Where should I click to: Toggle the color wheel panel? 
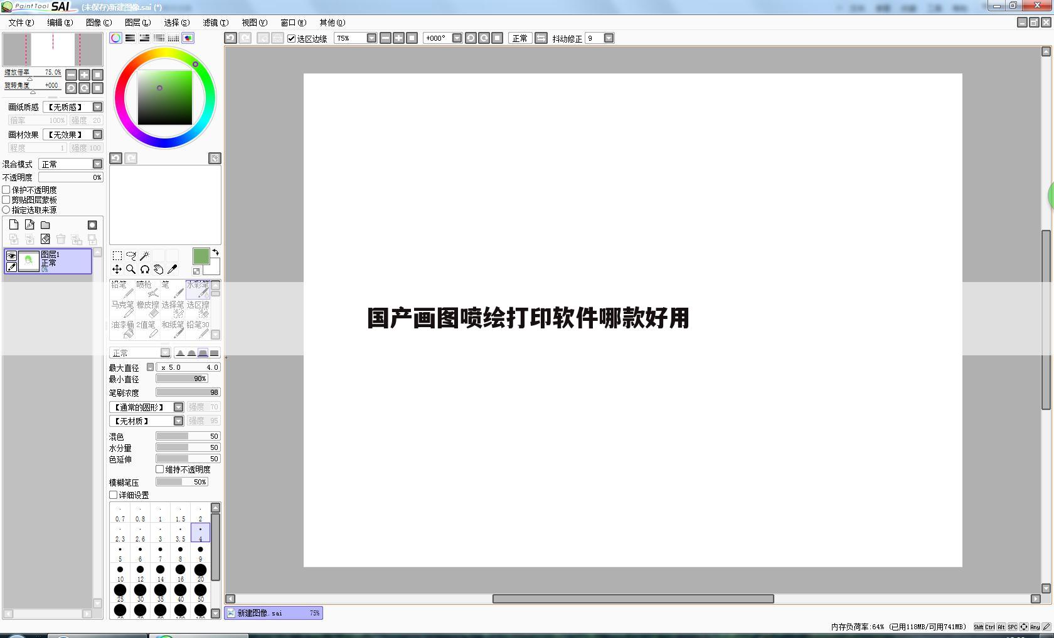click(x=116, y=38)
